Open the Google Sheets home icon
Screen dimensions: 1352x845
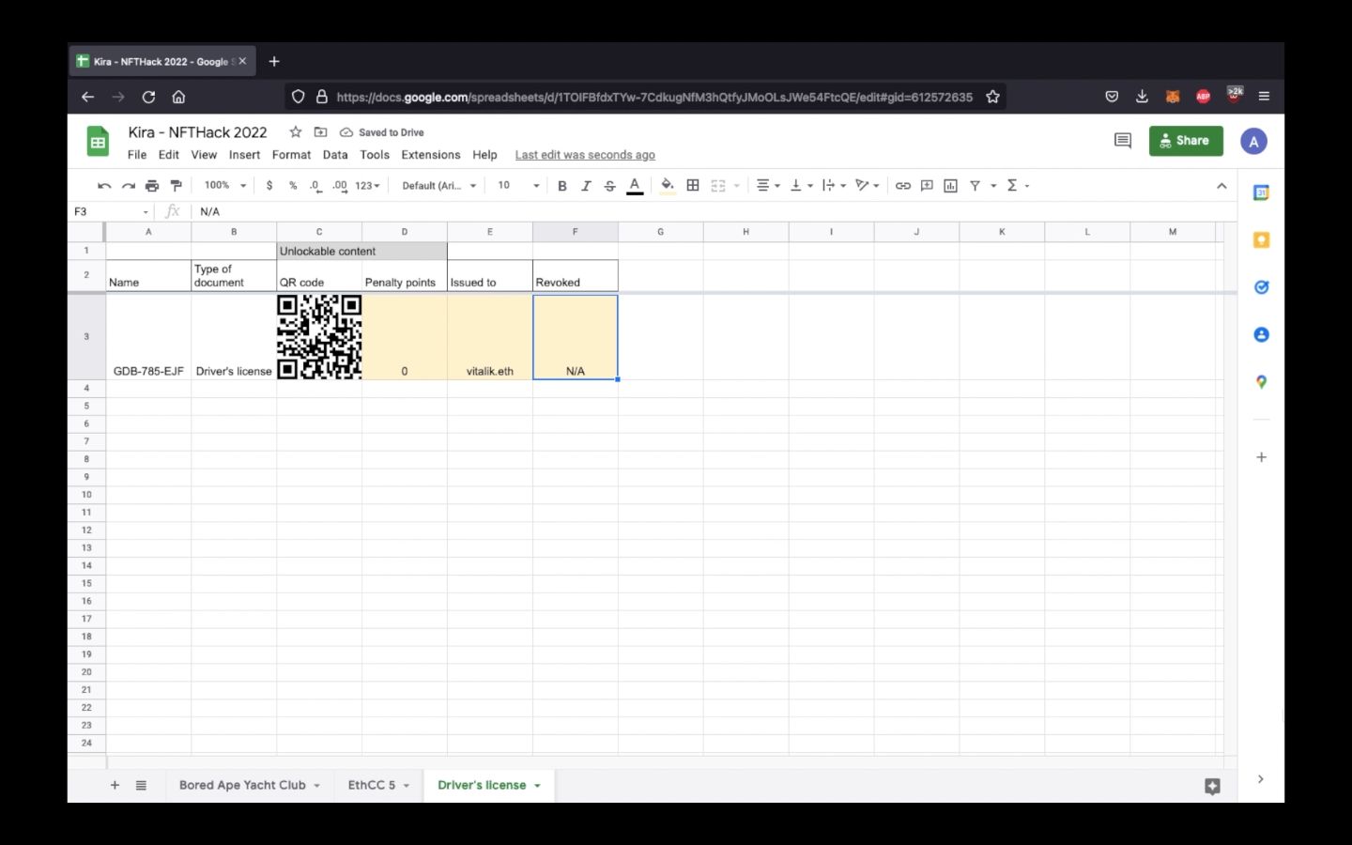coord(98,142)
